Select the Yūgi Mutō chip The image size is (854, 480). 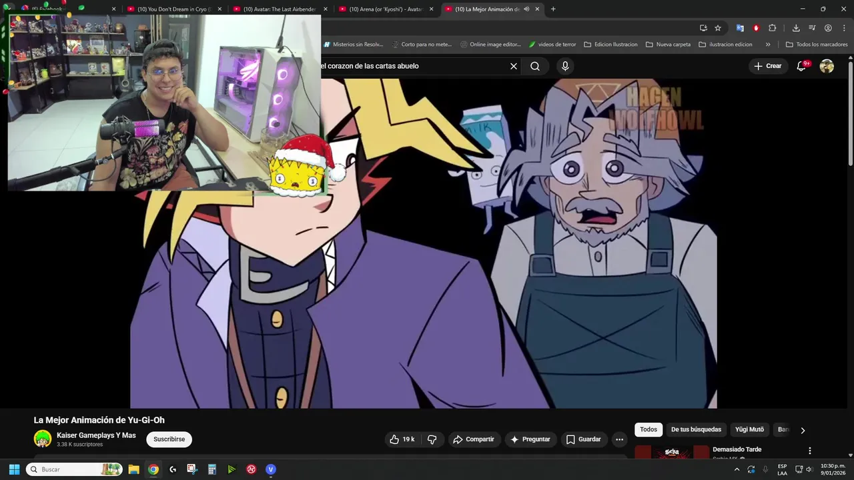[x=749, y=429]
